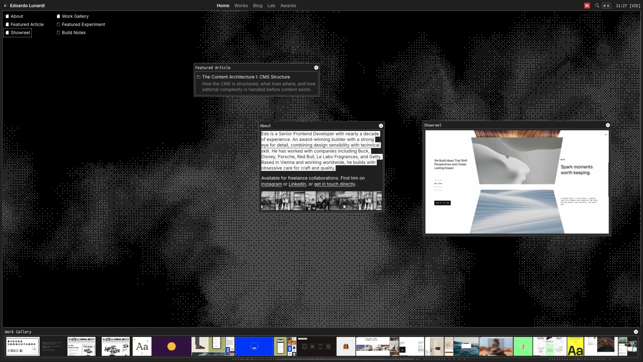Select the blue circle gallery thumbnail

[x=254, y=347]
